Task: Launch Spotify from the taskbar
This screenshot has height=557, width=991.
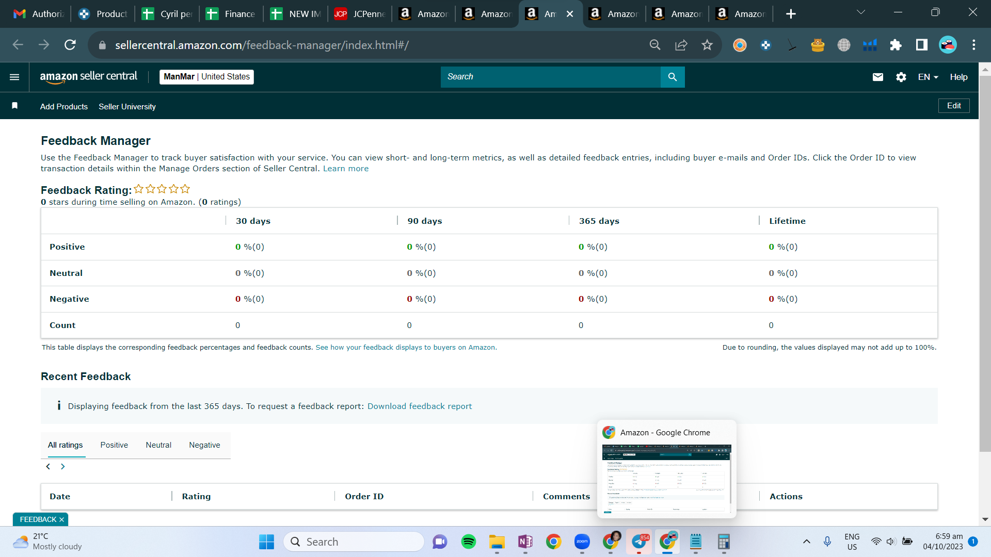Action: (x=469, y=542)
